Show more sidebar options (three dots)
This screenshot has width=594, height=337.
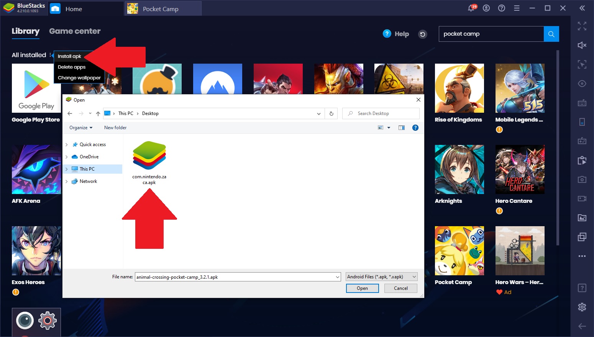(582, 256)
